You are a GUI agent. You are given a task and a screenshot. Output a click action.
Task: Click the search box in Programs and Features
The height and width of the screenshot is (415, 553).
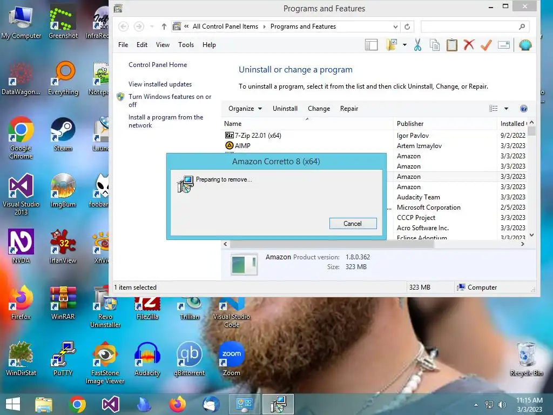475,26
